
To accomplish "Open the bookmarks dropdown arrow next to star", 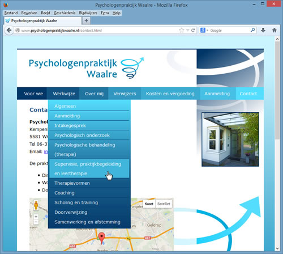I will coord(188,30).
